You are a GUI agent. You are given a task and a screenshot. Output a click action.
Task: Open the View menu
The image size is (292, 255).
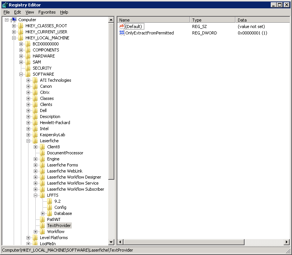(30, 12)
